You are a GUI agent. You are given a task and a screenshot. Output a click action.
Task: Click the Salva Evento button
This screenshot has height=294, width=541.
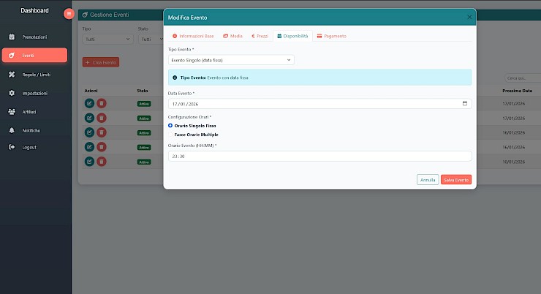click(456, 180)
